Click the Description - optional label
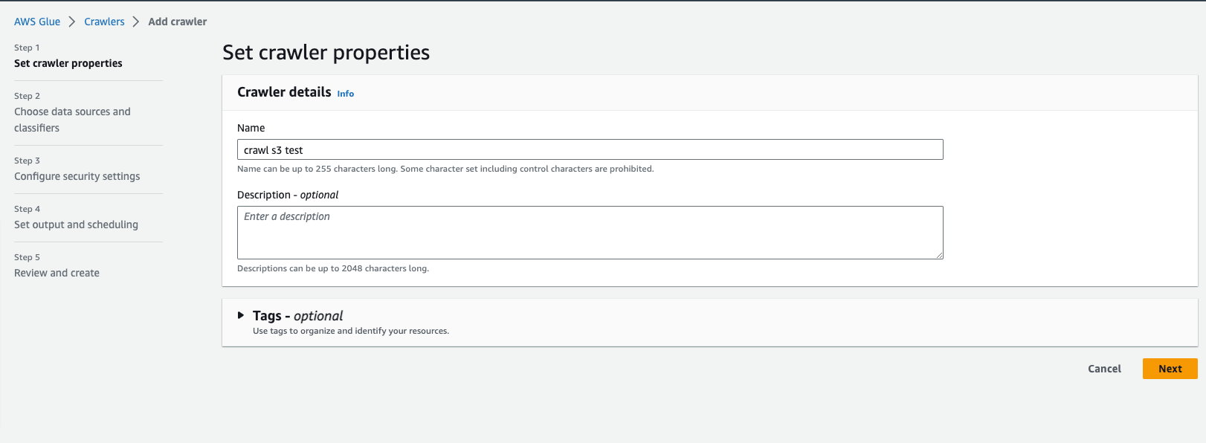1206x443 pixels. click(x=288, y=195)
